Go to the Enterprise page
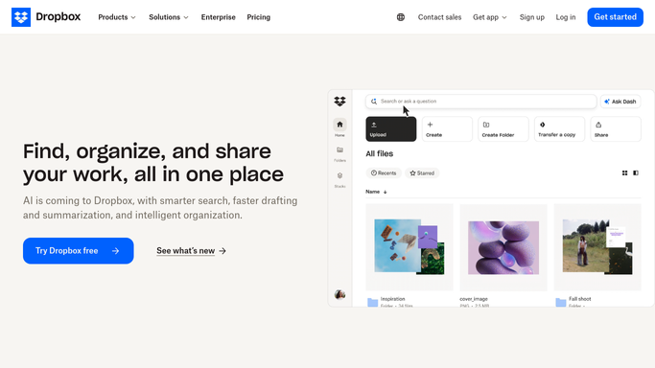This screenshot has height=368, width=655. (x=218, y=17)
